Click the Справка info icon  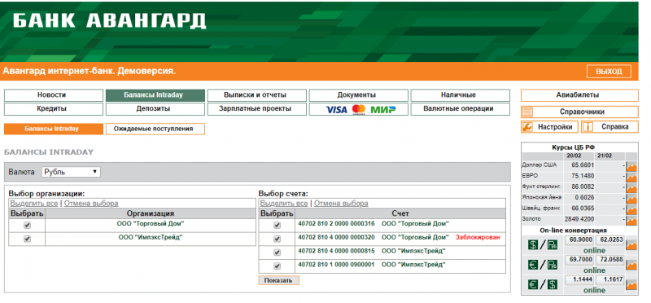(588, 127)
